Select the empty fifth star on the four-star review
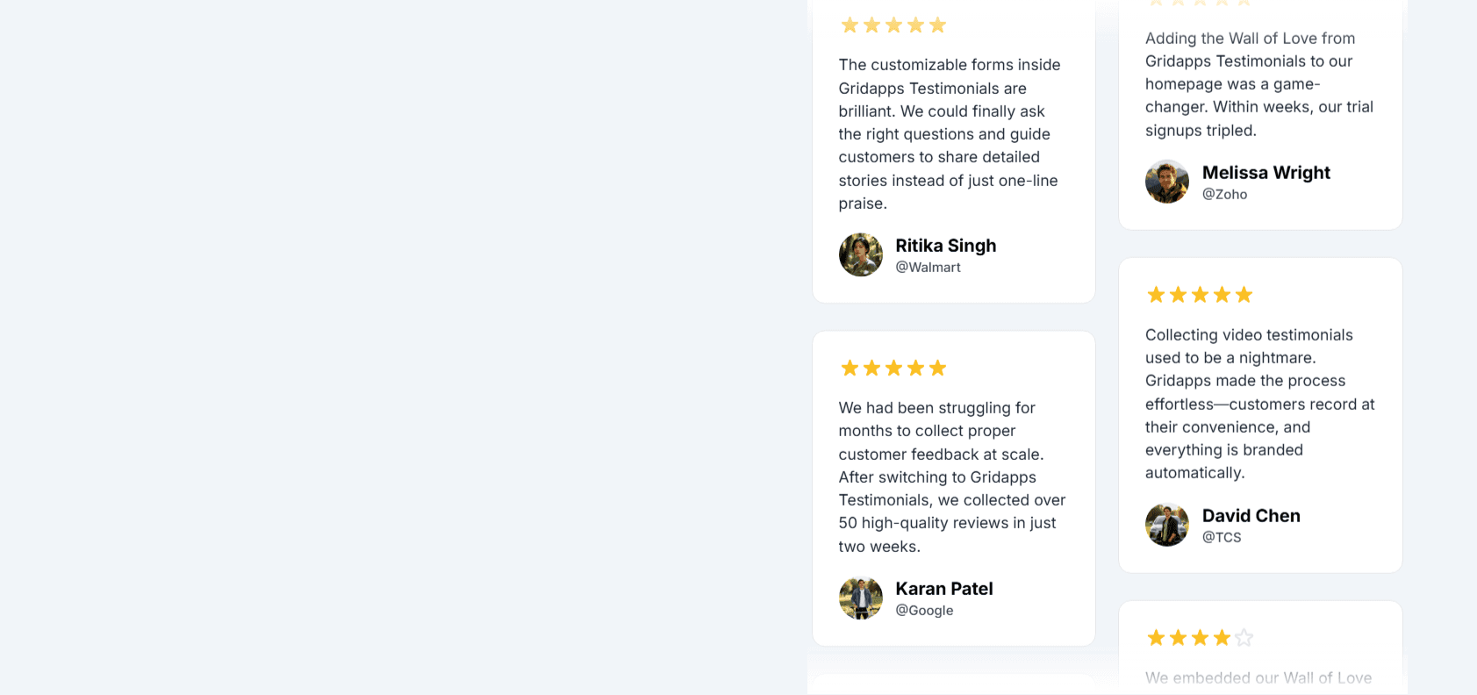This screenshot has width=1477, height=695. coord(1244,637)
